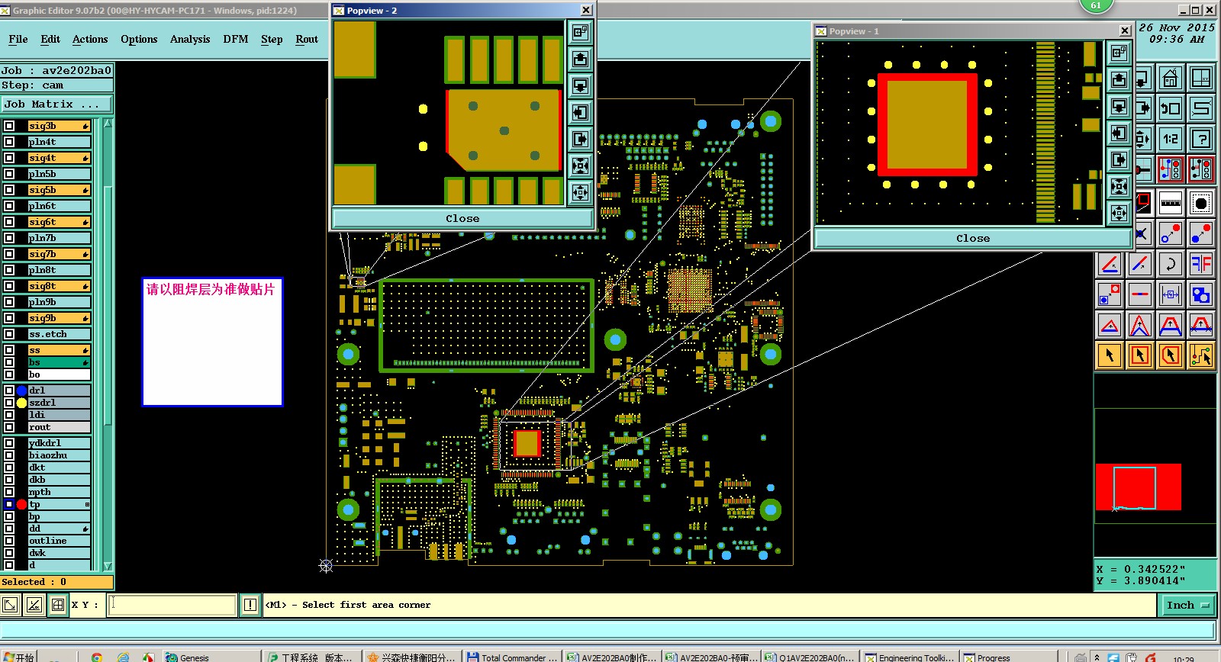Click Popview 1 zoom out icon

pos(1120,213)
